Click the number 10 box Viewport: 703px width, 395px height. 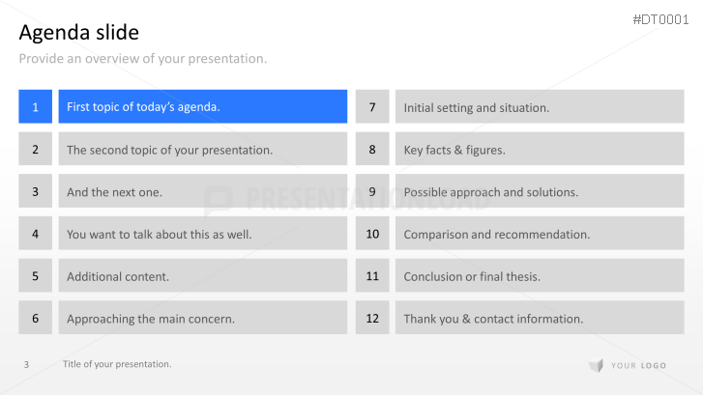tap(372, 233)
